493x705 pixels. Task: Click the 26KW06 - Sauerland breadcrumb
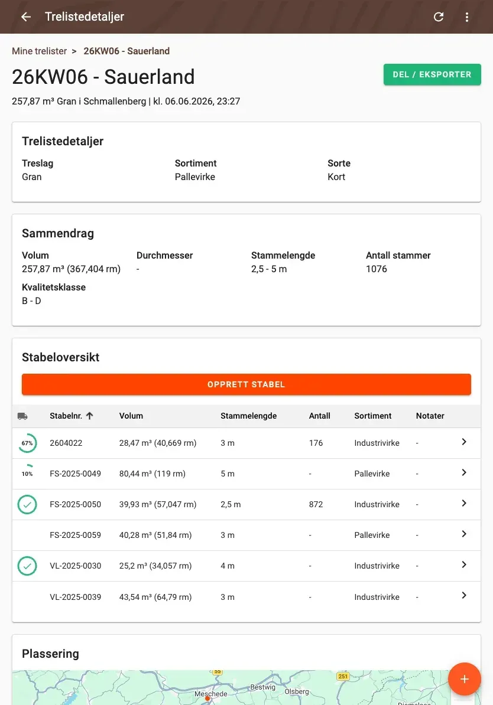(127, 51)
